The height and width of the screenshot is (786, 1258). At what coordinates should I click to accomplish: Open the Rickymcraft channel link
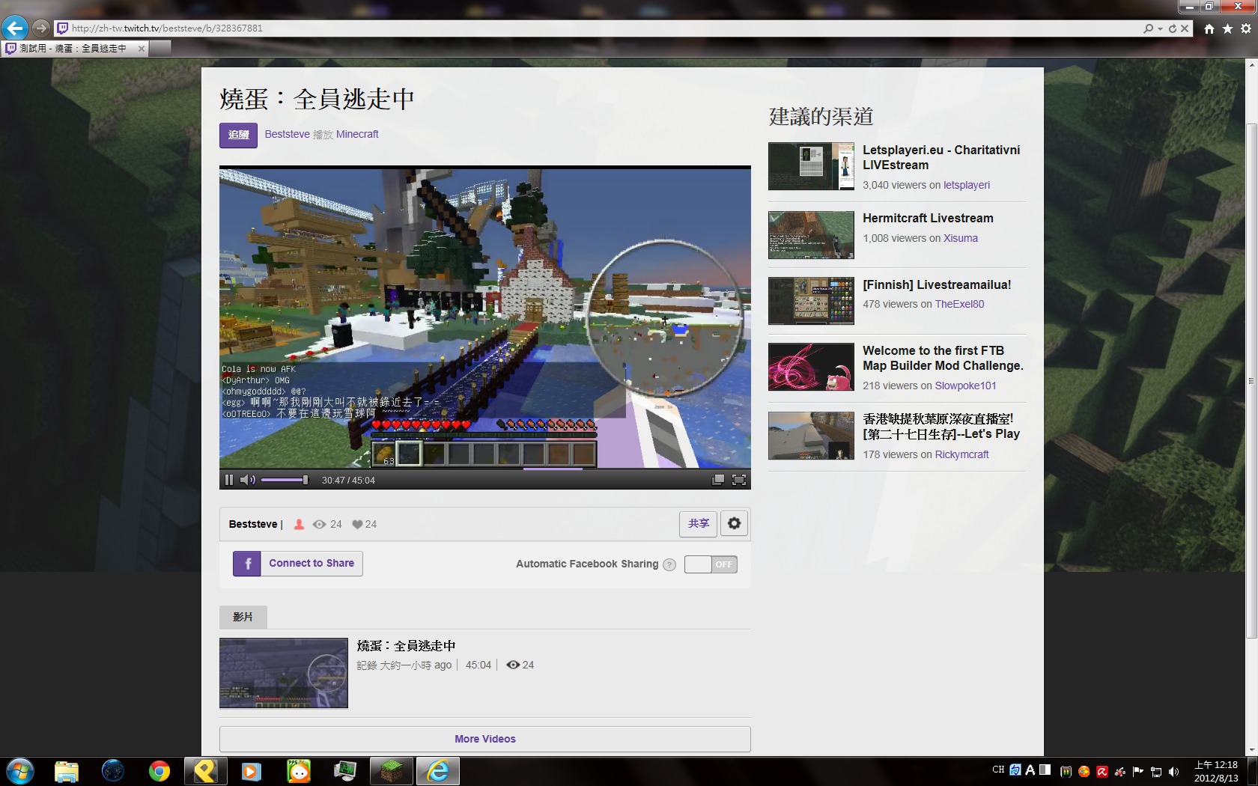click(962, 454)
